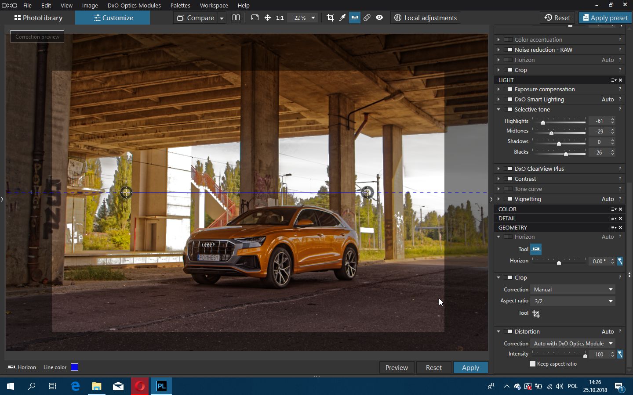Click the Horizon auto magic wand

[620, 261]
